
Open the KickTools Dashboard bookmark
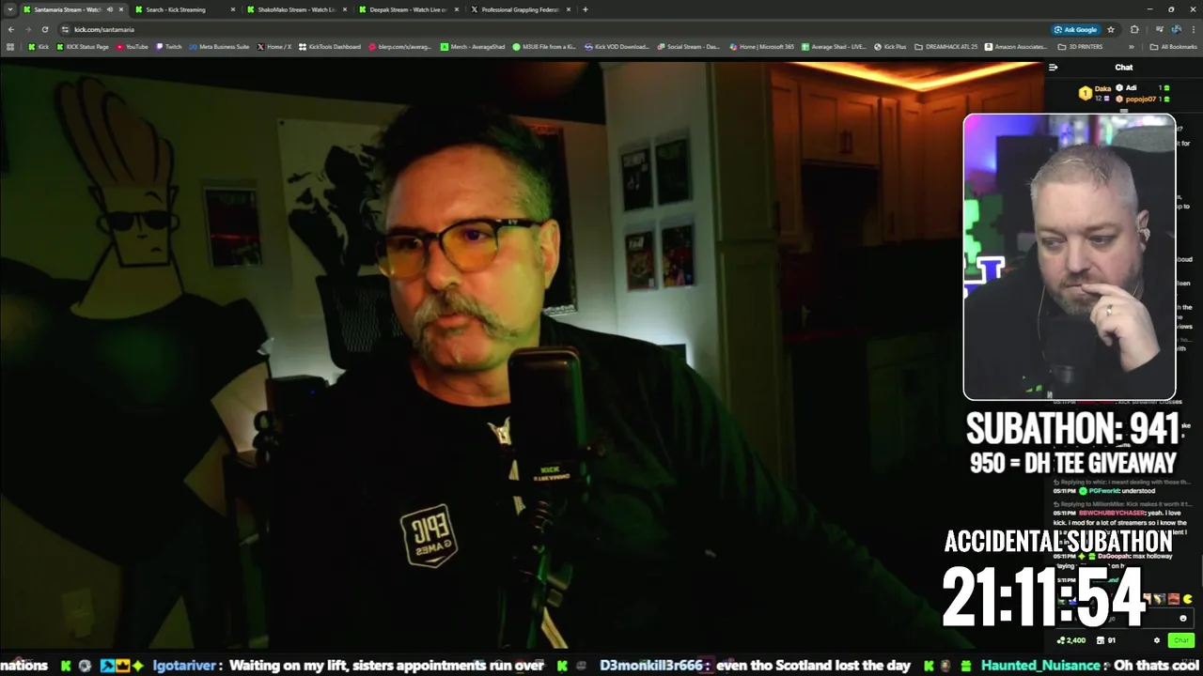[x=330, y=46]
